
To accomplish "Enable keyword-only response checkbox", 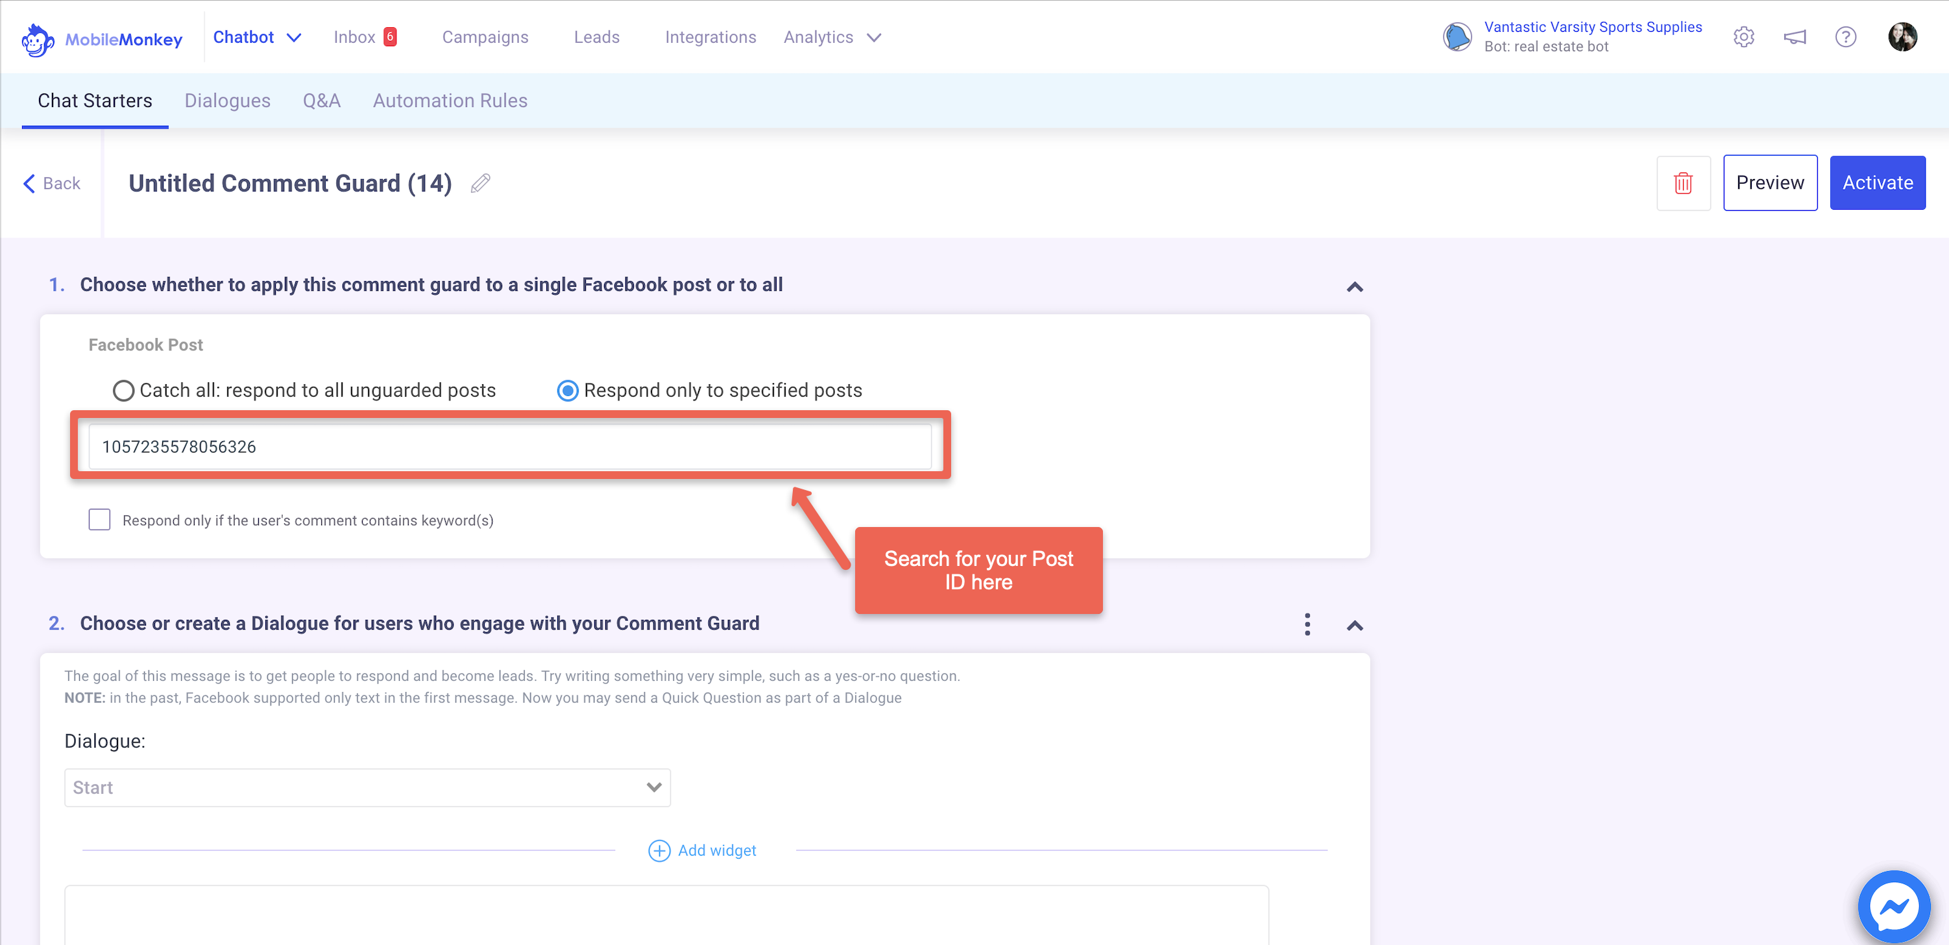I will point(99,520).
